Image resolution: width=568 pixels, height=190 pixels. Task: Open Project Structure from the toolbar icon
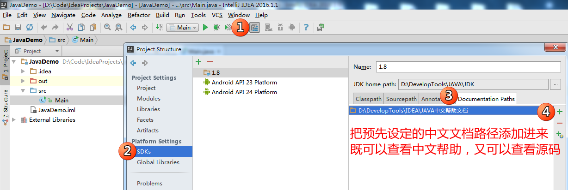(x=254, y=27)
